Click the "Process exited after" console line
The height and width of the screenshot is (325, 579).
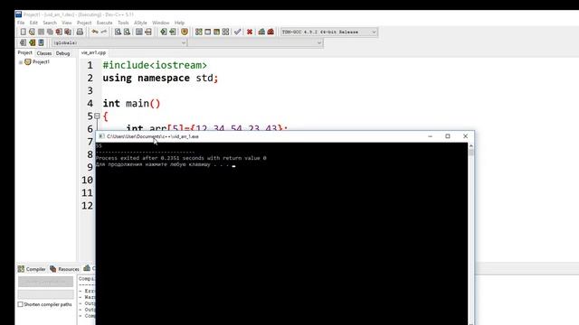(x=181, y=158)
